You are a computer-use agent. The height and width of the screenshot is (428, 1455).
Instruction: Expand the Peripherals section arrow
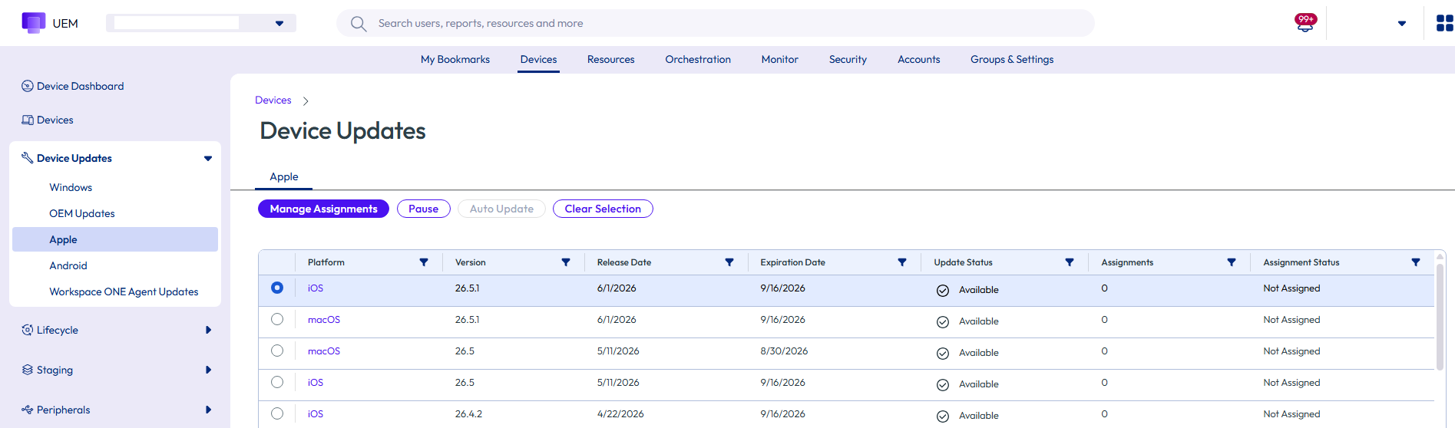coord(208,410)
